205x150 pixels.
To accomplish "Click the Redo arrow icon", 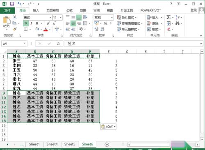I will pyautogui.click(x=30, y=4).
